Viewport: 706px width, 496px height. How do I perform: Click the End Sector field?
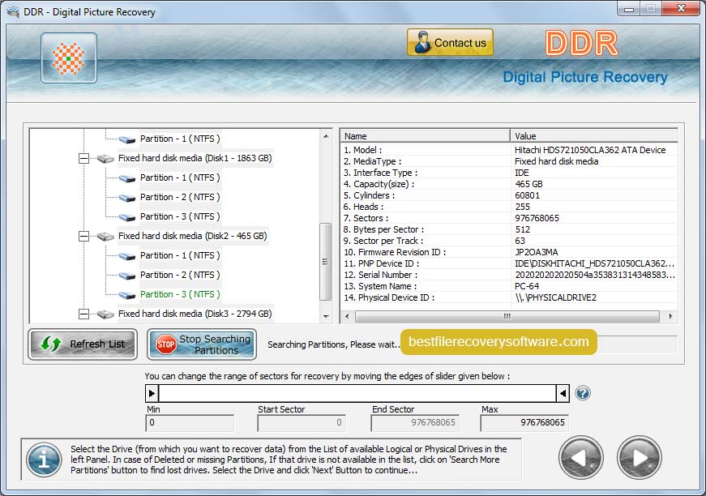pos(415,422)
